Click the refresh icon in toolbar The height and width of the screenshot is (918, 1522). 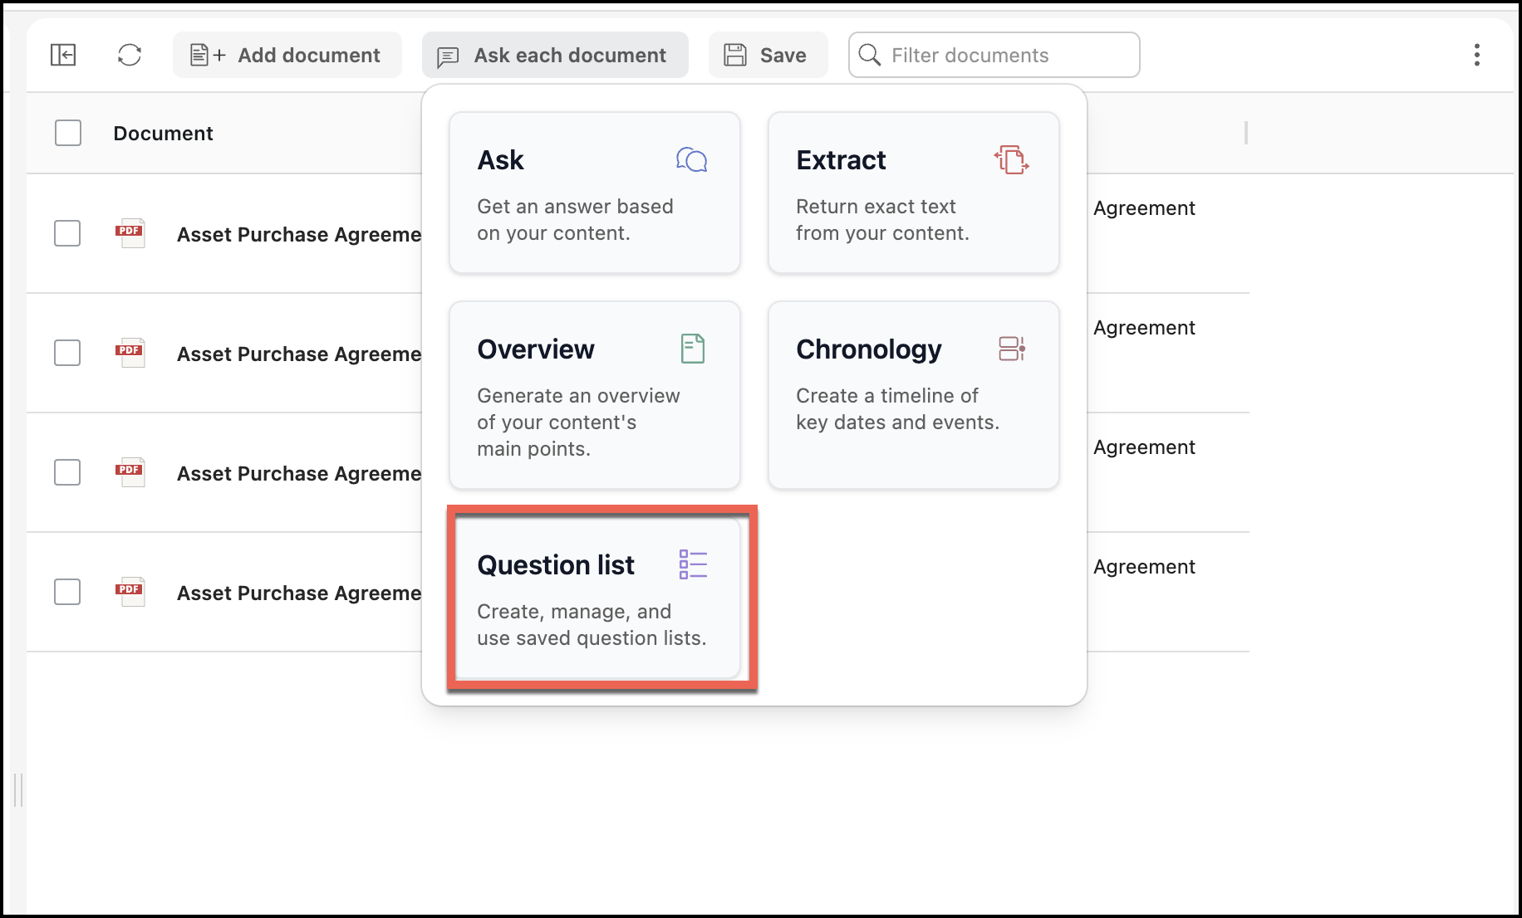130,55
